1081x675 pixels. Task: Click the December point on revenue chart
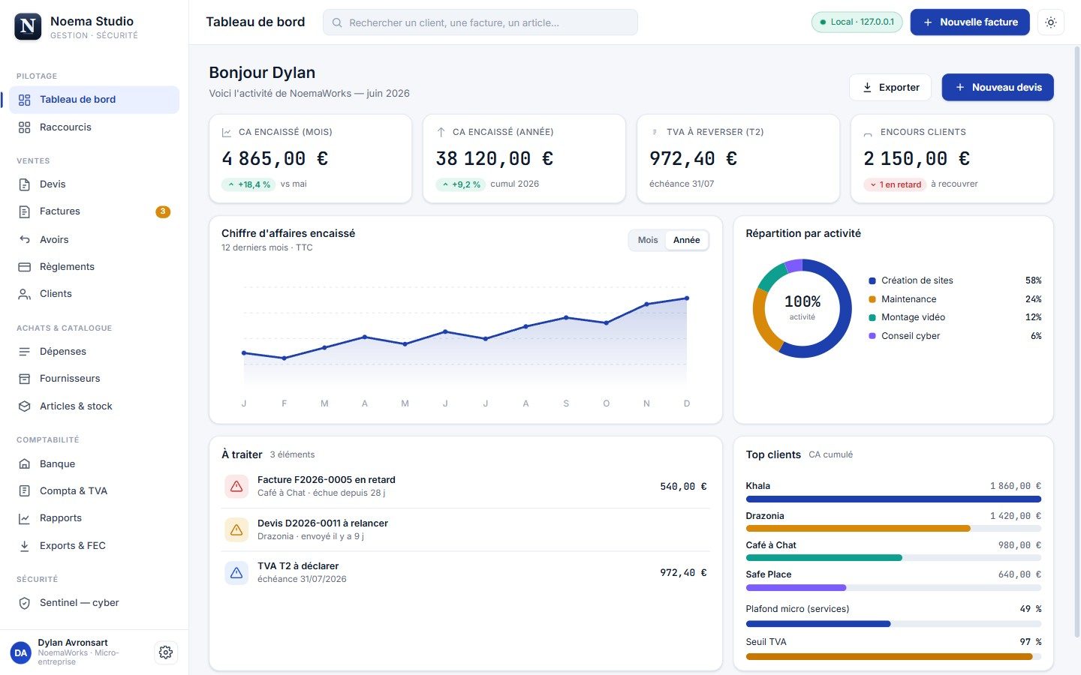(x=687, y=298)
